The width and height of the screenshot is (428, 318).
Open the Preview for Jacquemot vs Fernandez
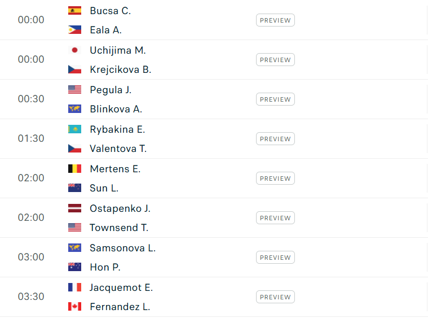point(275,297)
